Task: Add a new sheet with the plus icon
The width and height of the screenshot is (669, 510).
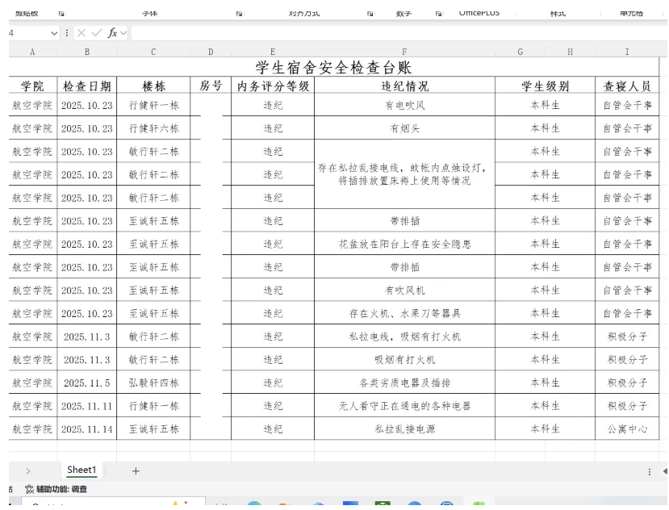Action: point(136,471)
